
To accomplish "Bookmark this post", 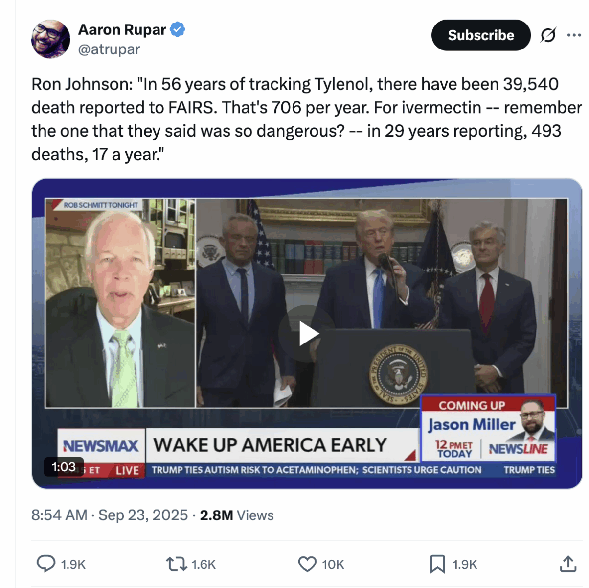I will click(x=437, y=564).
